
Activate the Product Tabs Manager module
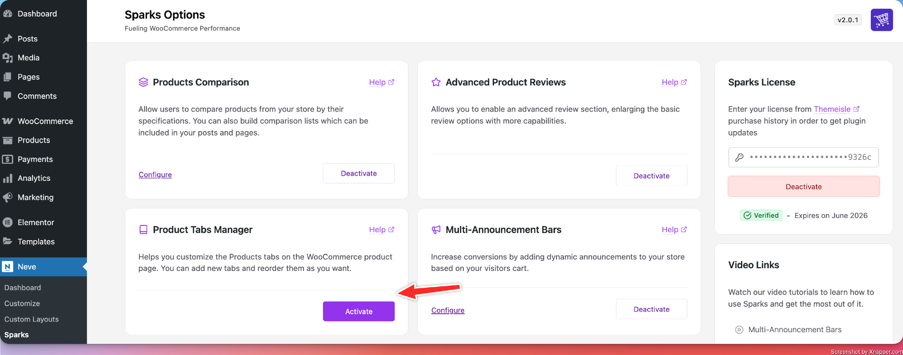click(x=358, y=311)
